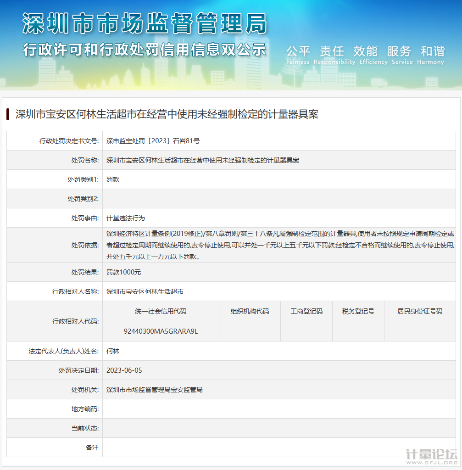
Task: Click the 组织机构代码 column header
Action: (250, 311)
